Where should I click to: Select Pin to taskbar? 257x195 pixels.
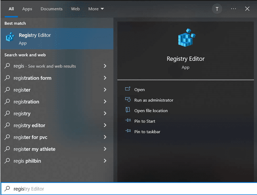pos(147,132)
